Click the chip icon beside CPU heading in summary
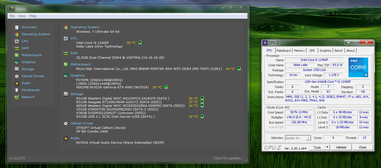 [x=66, y=38]
